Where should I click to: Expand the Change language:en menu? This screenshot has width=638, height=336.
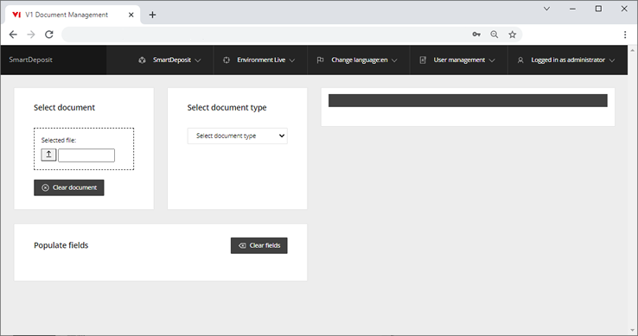click(356, 60)
